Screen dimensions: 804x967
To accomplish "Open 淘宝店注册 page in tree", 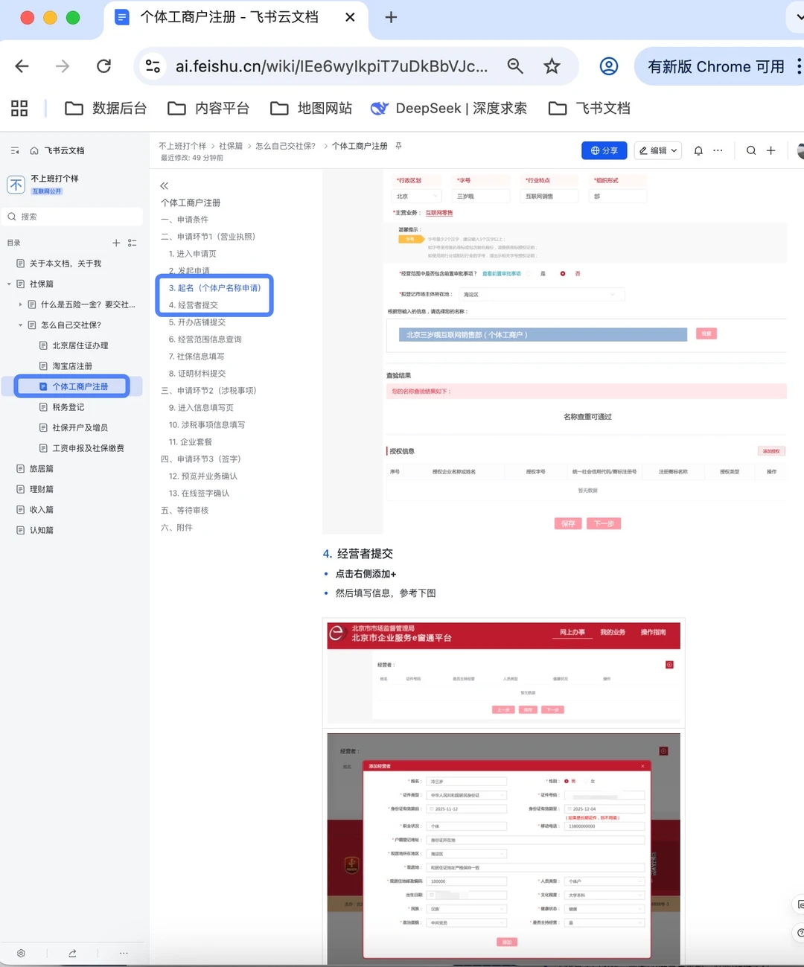I will tap(72, 366).
